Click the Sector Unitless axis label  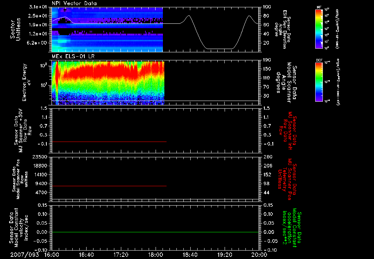pyautogui.click(x=15, y=29)
